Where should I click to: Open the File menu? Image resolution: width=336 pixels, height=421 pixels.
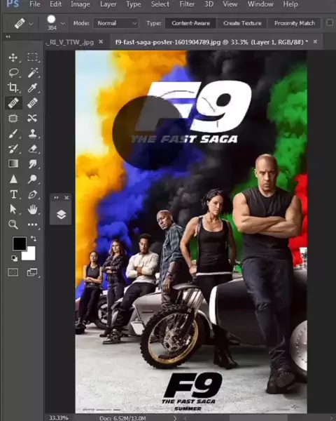point(34,4)
